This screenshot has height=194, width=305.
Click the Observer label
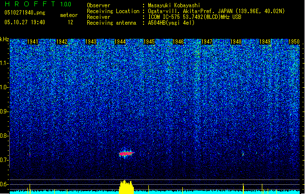click(x=98, y=5)
